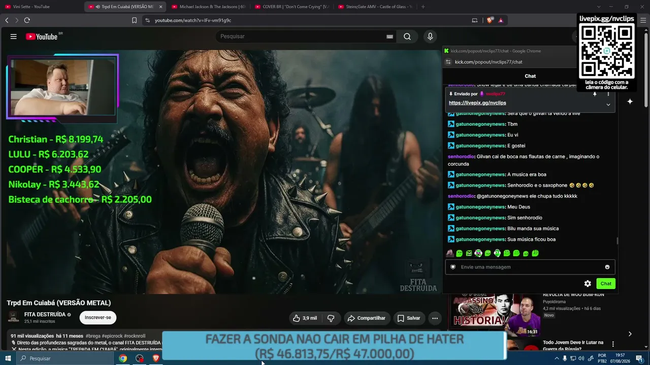The height and width of the screenshot is (365, 650).
Task: Dislike the video with thumbs down
Action: pyautogui.click(x=331, y=318)
